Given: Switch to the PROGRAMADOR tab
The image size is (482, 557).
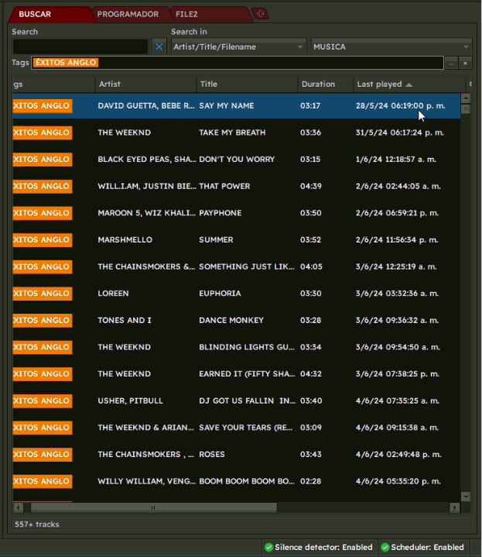Looking at the screenshot, I should point(128,14).
